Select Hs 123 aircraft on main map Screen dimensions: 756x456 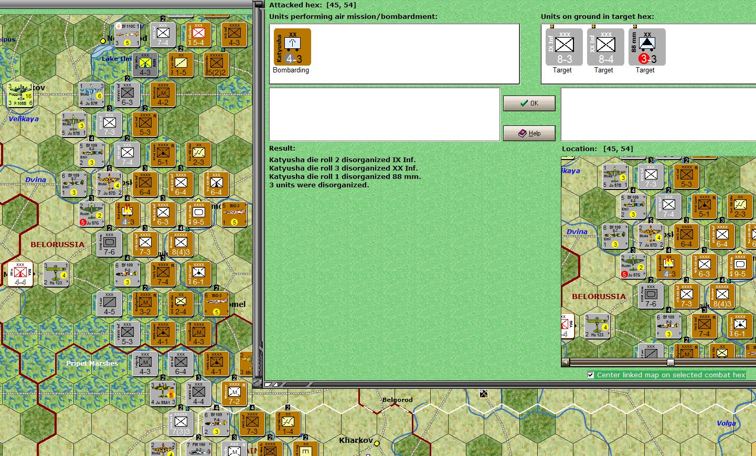coord(56,274)
